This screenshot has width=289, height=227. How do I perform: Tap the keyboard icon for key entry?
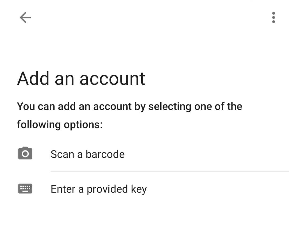click(x=25, y=189)
